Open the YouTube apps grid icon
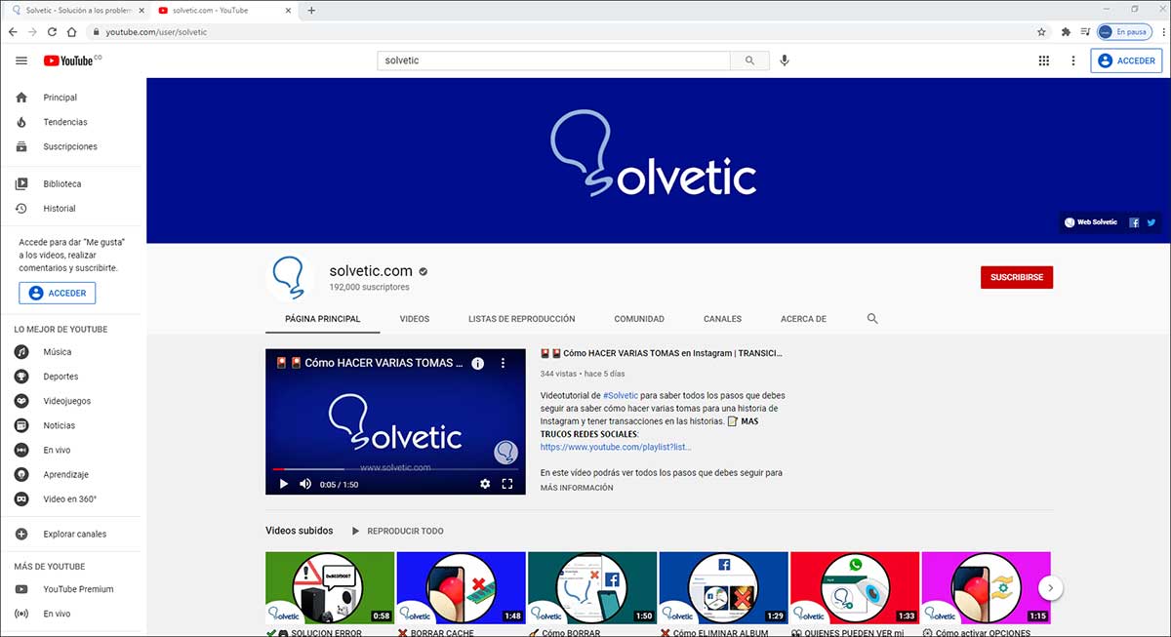 [1044, 60]
